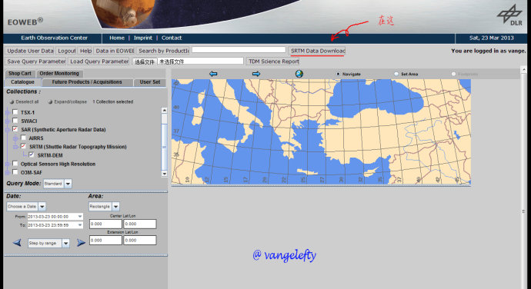This screenshot has width=531, height=289.
Task: Check the O3M-SAF checkbox
Action: [15, 172]
